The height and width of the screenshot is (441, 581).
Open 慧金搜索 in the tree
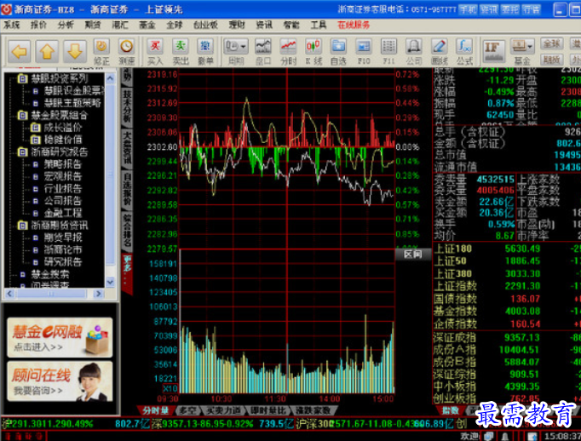click(x=49, y=274)
